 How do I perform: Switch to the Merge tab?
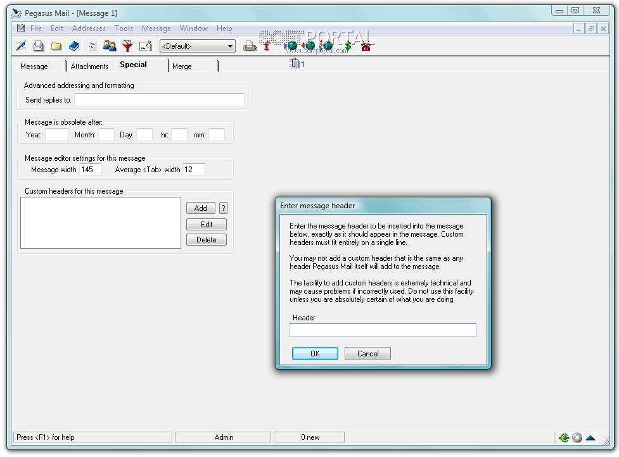tap(182, 66)
